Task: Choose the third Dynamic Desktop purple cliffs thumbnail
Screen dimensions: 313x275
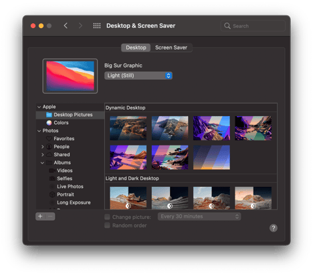Action: point(211,128)
